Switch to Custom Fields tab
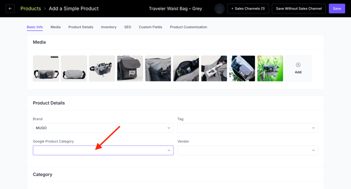Viewport: 351px width, 189px height. (150, 27)
